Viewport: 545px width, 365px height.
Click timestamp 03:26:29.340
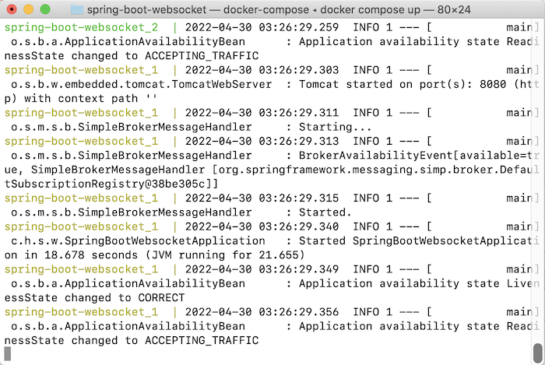(x=298, y=226)
